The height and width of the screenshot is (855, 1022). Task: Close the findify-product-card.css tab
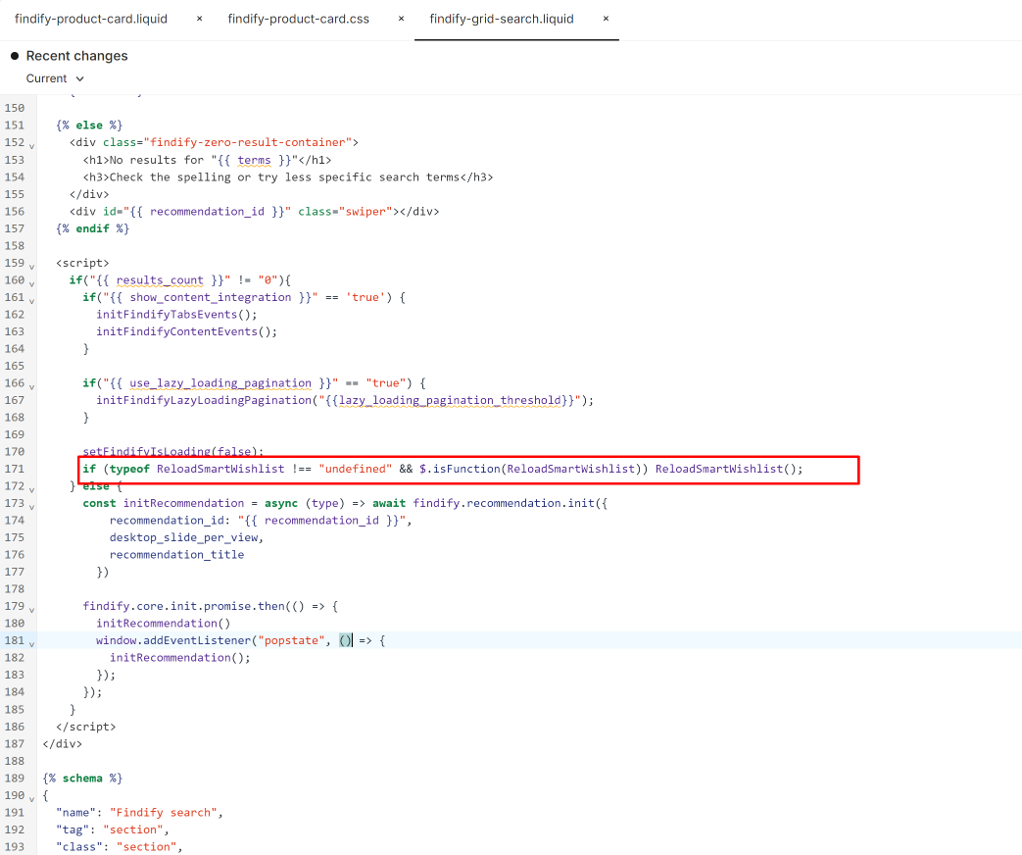coord(401,18)
